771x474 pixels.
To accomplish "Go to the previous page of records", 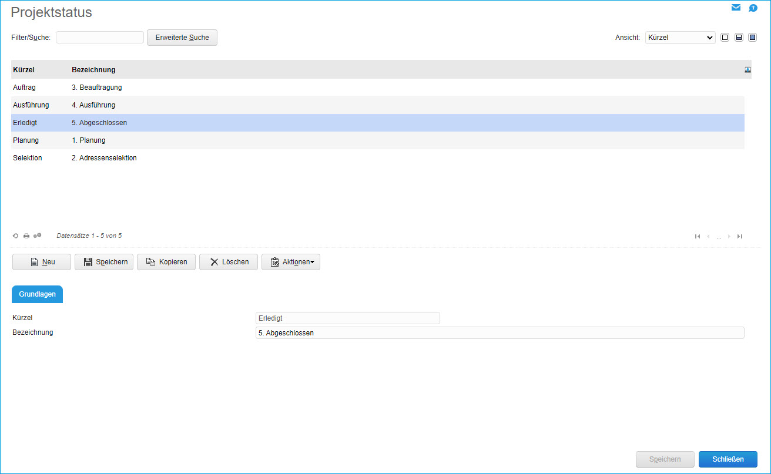I will [x=708, y=236].
